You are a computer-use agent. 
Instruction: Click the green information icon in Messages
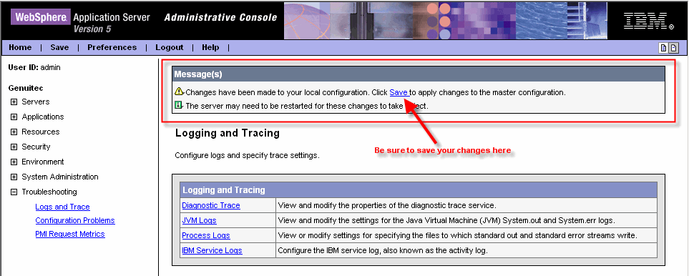[178, 105]
